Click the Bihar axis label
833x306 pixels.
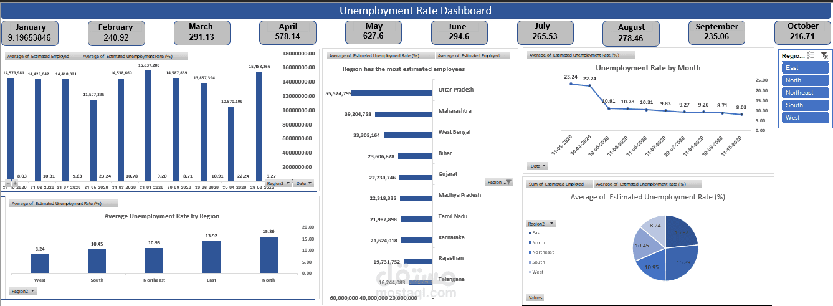tap(445, 153)
